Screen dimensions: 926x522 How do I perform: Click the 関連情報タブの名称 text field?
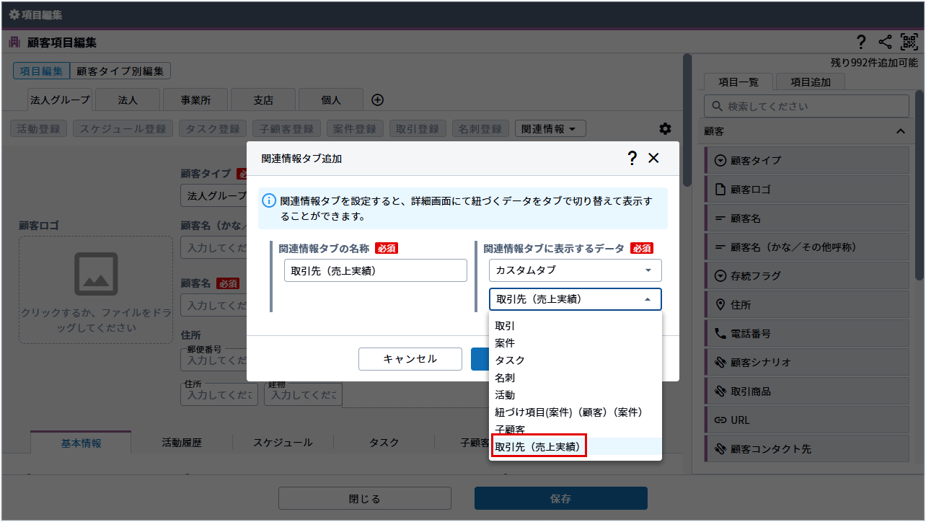tap(375, 270)
